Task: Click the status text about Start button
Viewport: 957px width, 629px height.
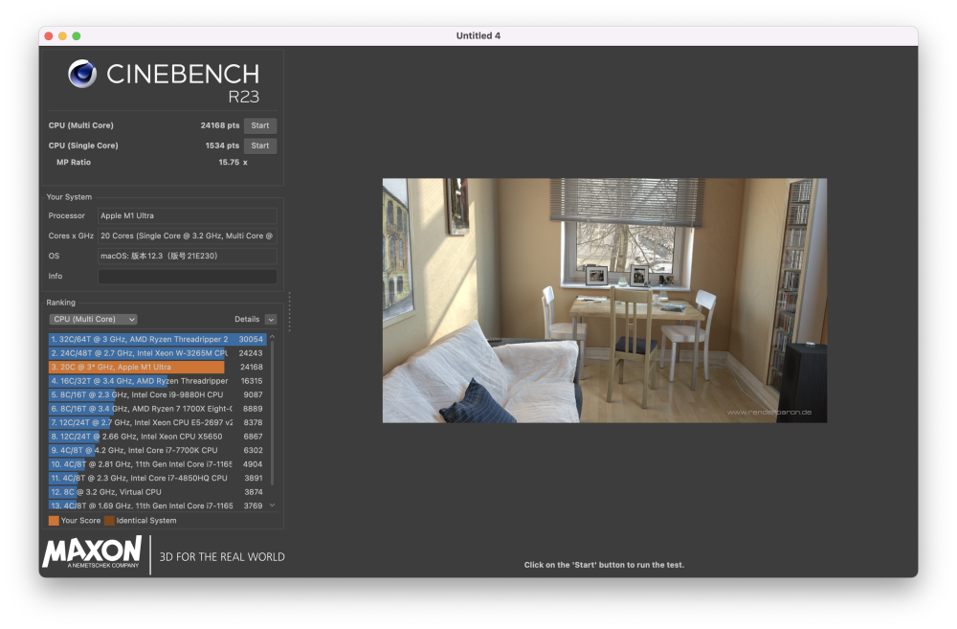Action: click(x=604, y=565)
